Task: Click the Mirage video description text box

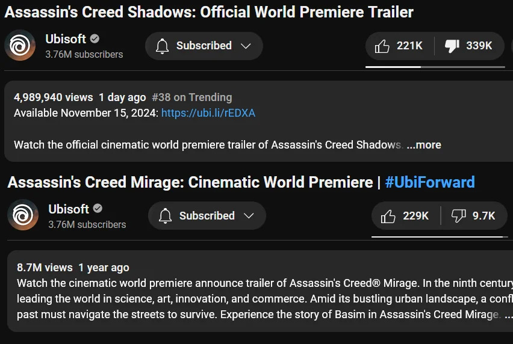Action: coord(260,291)
